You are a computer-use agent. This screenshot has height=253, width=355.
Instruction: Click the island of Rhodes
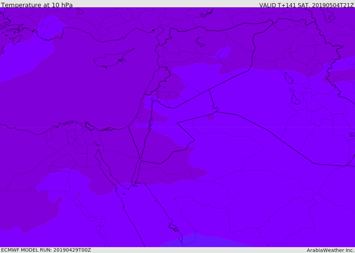click(17, 39)
